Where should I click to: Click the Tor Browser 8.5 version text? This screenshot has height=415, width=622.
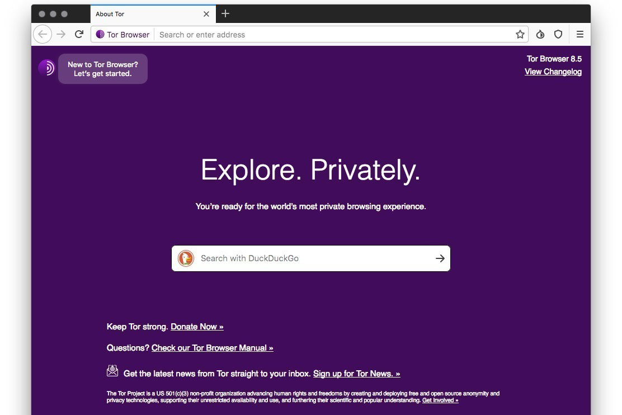[x=554, y=59]
